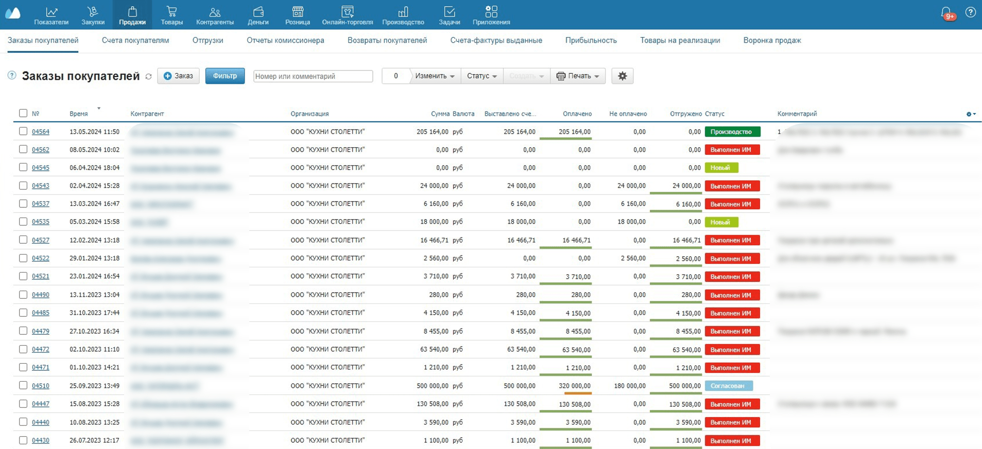Sort by the Время column header

coord(79,114)
